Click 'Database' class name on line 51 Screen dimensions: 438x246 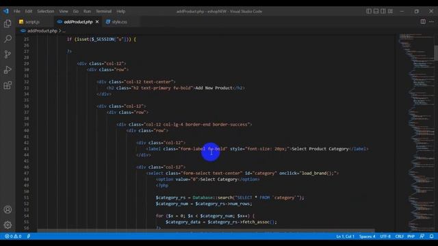point(203,197)
